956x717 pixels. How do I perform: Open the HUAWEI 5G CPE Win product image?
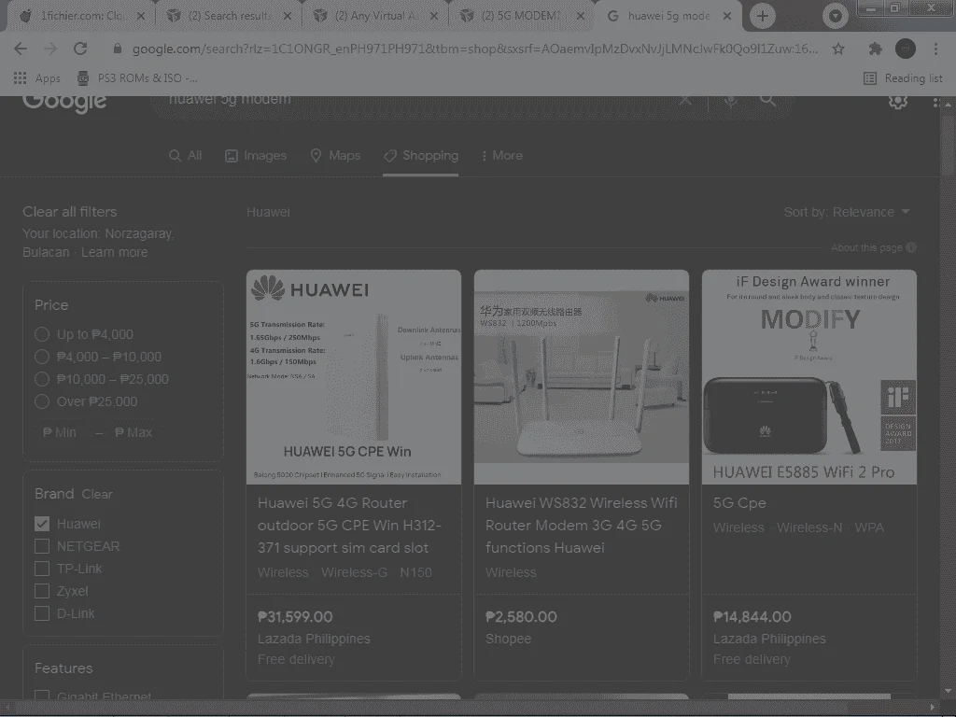[x=354, y=377]
